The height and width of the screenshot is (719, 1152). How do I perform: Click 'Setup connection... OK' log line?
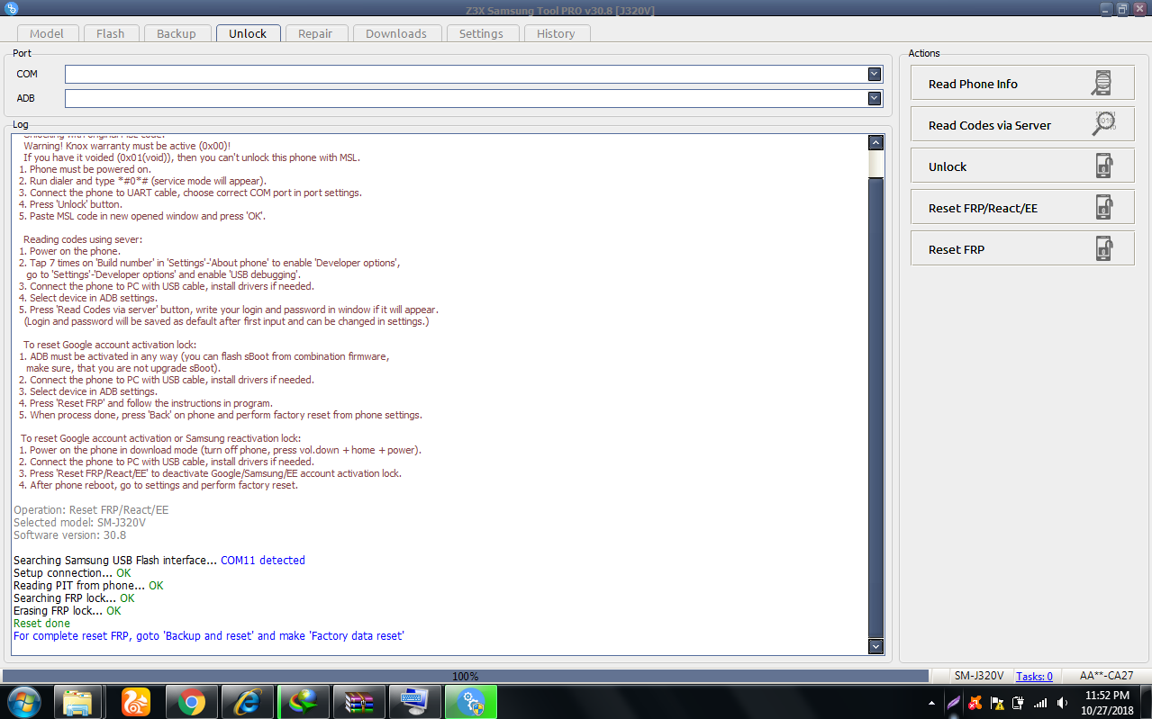[72, 573]
